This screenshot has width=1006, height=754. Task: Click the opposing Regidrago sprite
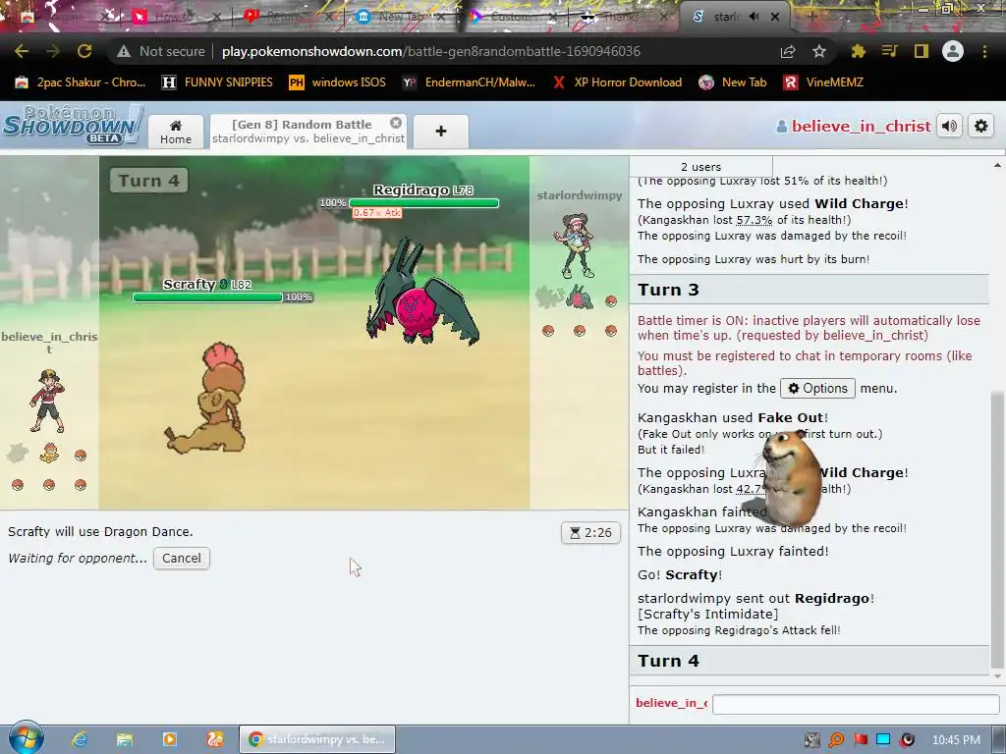pos(422,292)
